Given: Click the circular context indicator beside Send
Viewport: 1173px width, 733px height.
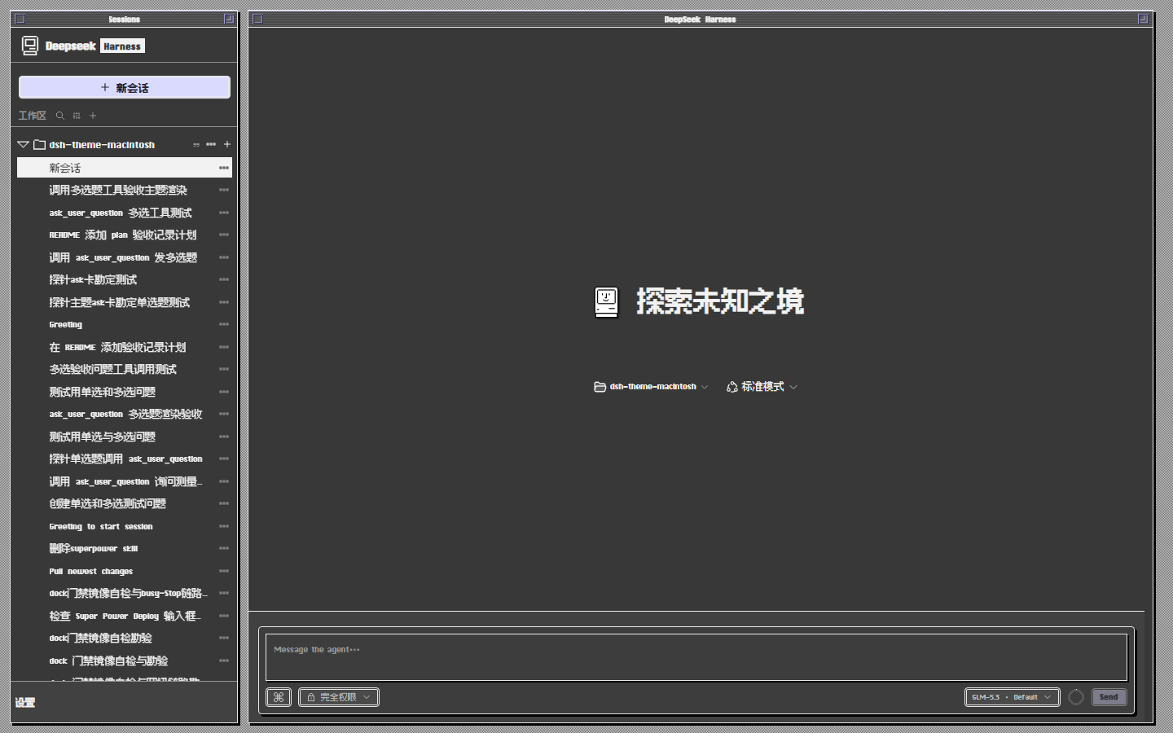Looking at the screenshot, I should click(x=1076, y=697).
